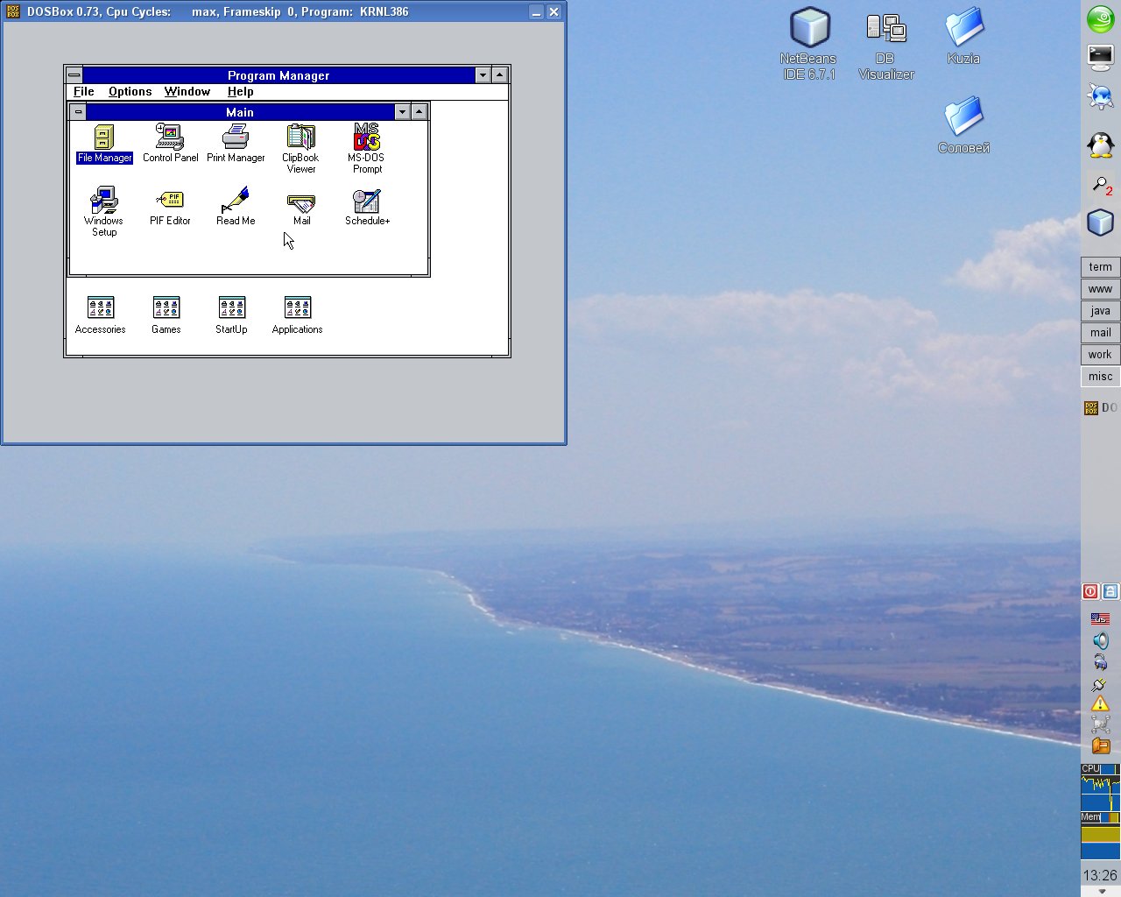1121x897 pixels.
Task: Open Options menu in Program Manager
Action: click(130, 92)
